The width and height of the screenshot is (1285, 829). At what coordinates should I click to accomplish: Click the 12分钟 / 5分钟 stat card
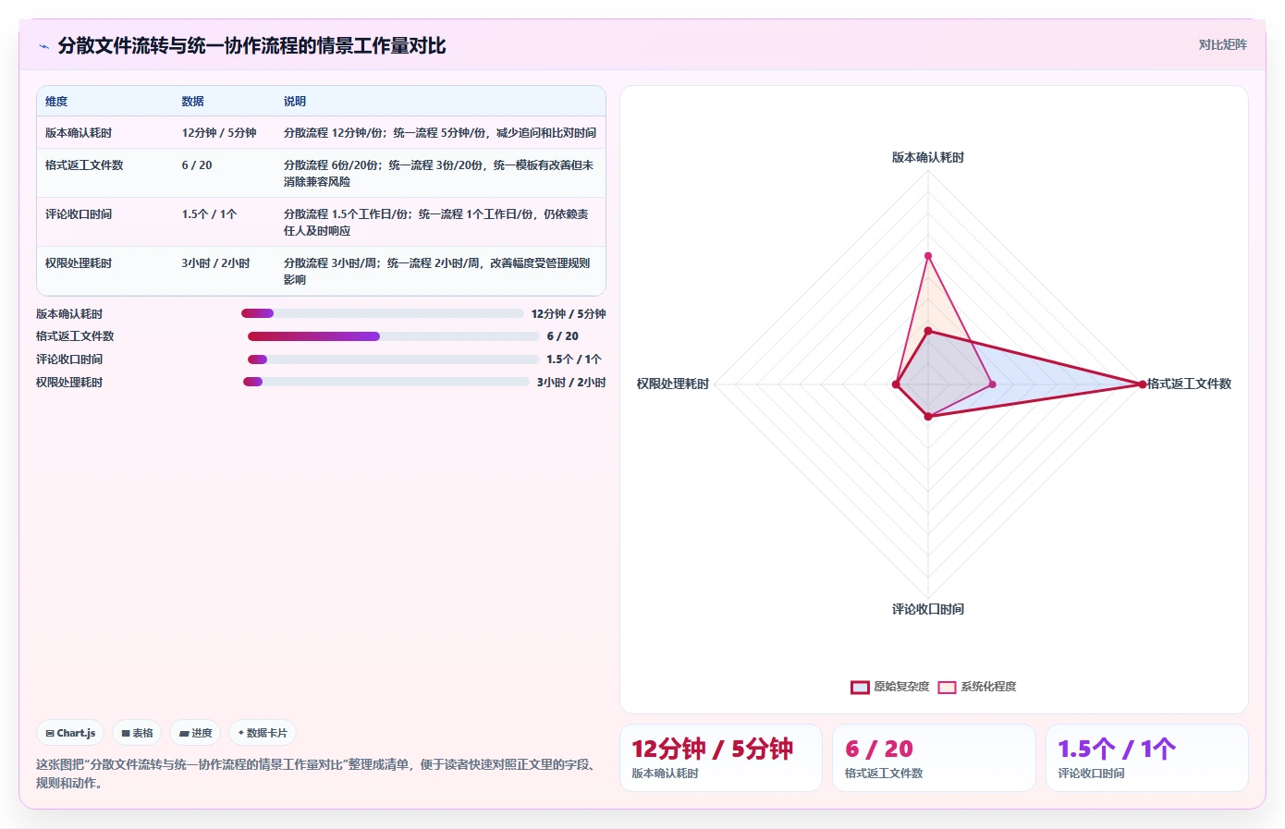point(721,758)
